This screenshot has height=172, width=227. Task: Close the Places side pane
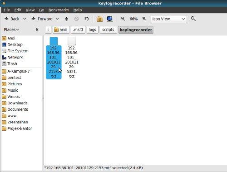pyautogui.click(x=37, y=29)
